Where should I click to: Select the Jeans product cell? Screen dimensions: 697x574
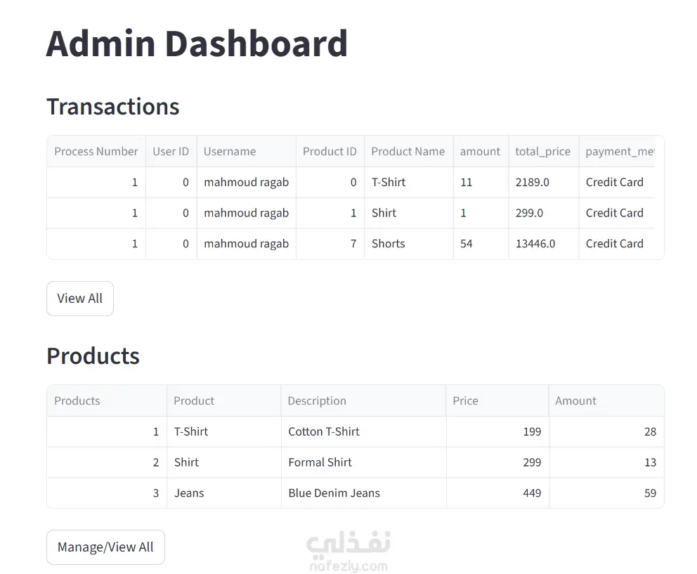189,493
